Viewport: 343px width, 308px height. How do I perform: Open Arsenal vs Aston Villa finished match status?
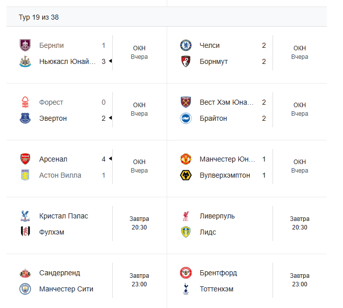click(x=139, y=166)
